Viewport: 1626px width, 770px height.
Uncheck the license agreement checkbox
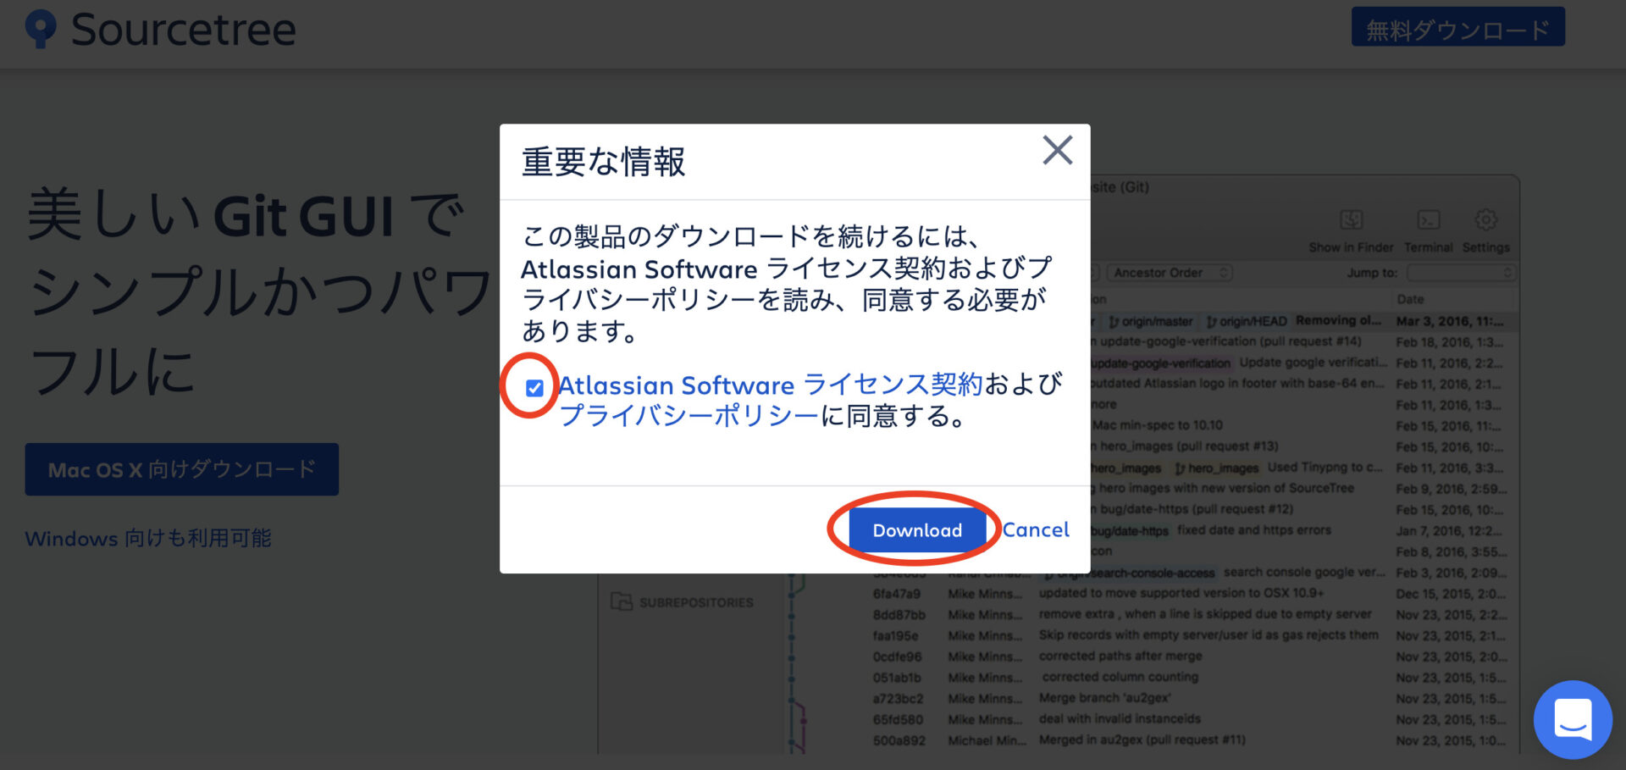(534, 387)
